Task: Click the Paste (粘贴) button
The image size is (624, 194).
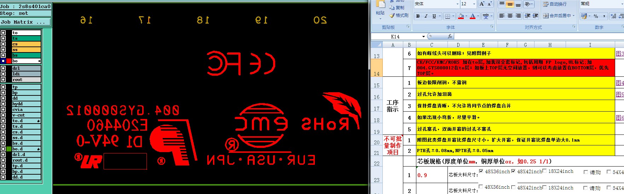Action: (x=380, y=7)
